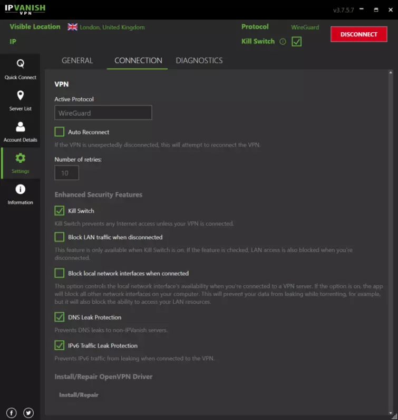Click the Number of retries field
Image resolution: width=398 pixels, height=420 pixels.
click(66, 173)
